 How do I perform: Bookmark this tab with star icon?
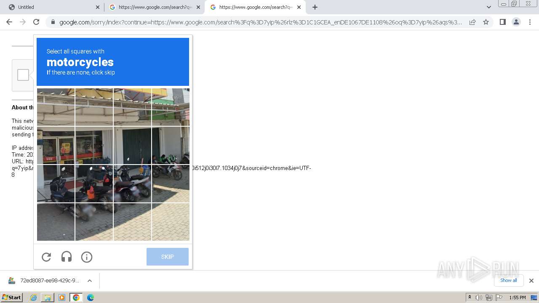486,22
